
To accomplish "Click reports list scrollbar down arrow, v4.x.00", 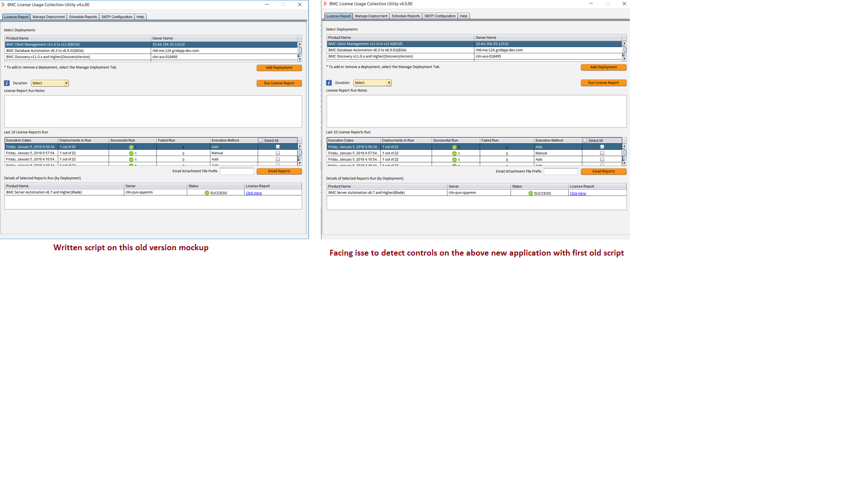I will [x=300, y=163].
